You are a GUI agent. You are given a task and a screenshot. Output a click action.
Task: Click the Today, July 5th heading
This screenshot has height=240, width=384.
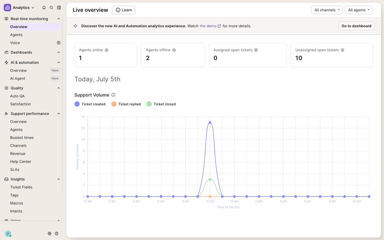(x=97, y=79)
